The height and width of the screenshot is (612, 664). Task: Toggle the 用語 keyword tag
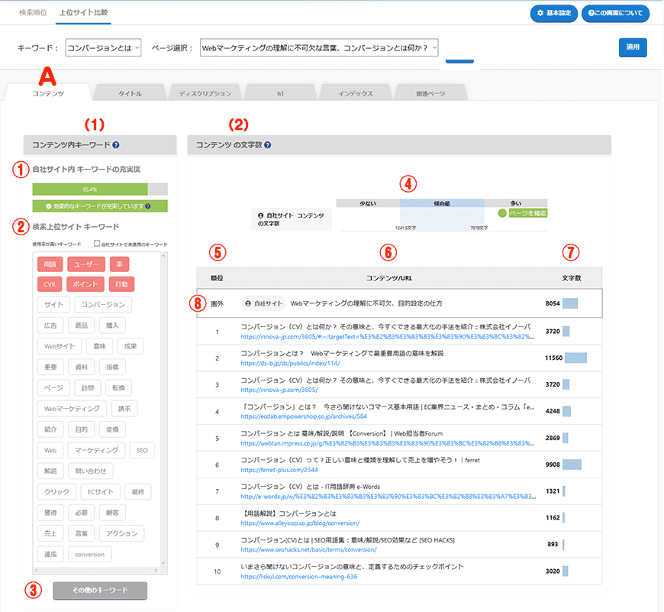point(50,264)
